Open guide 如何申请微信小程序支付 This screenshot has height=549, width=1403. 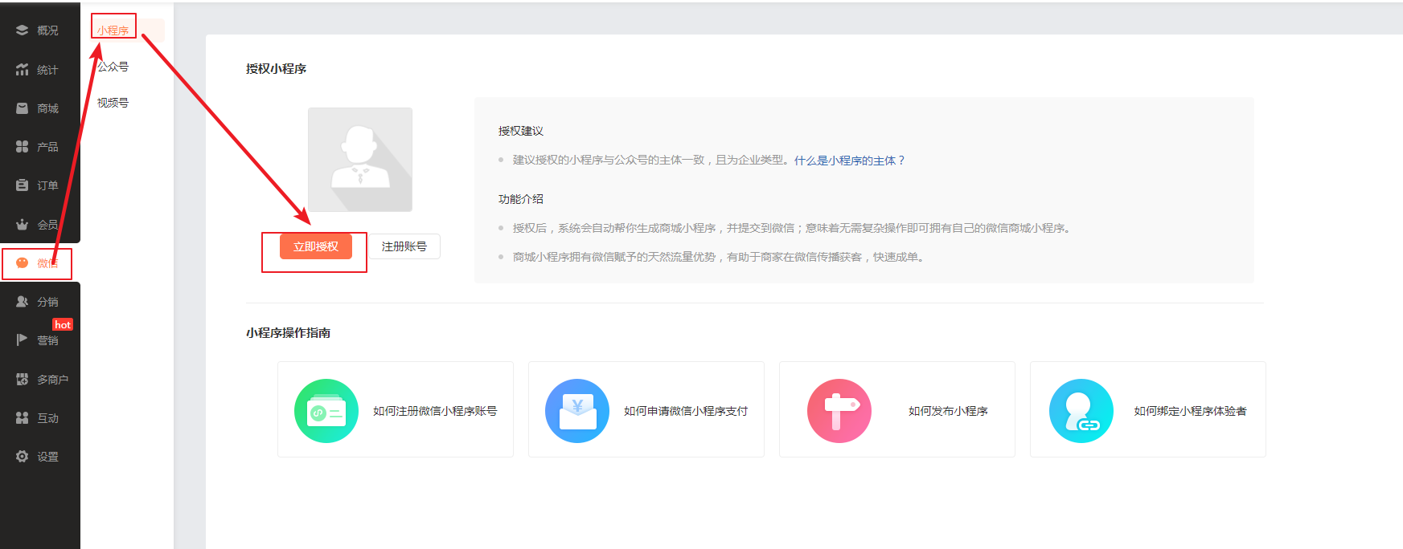(x=686, y=411)
